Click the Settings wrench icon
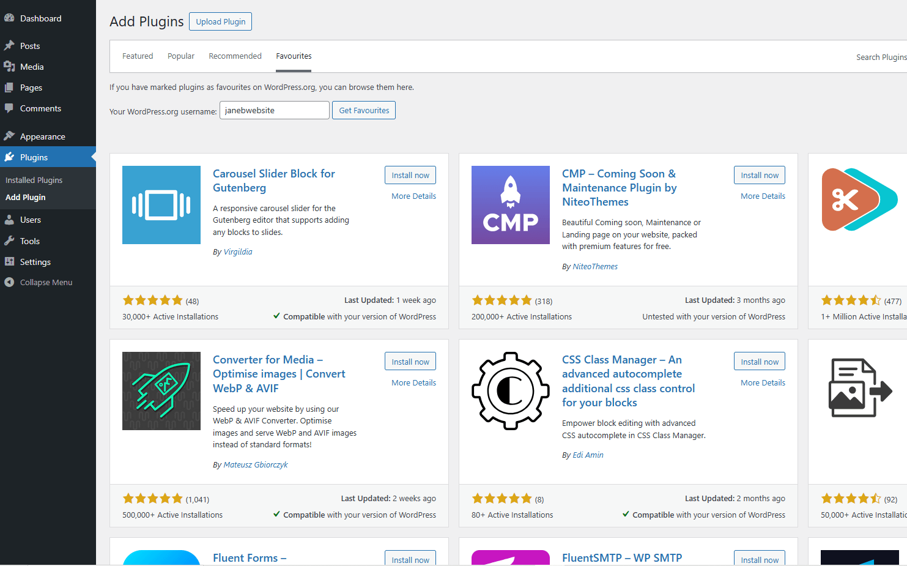Image resolution: width=907 pixels, height=566 pixels. 10,261
